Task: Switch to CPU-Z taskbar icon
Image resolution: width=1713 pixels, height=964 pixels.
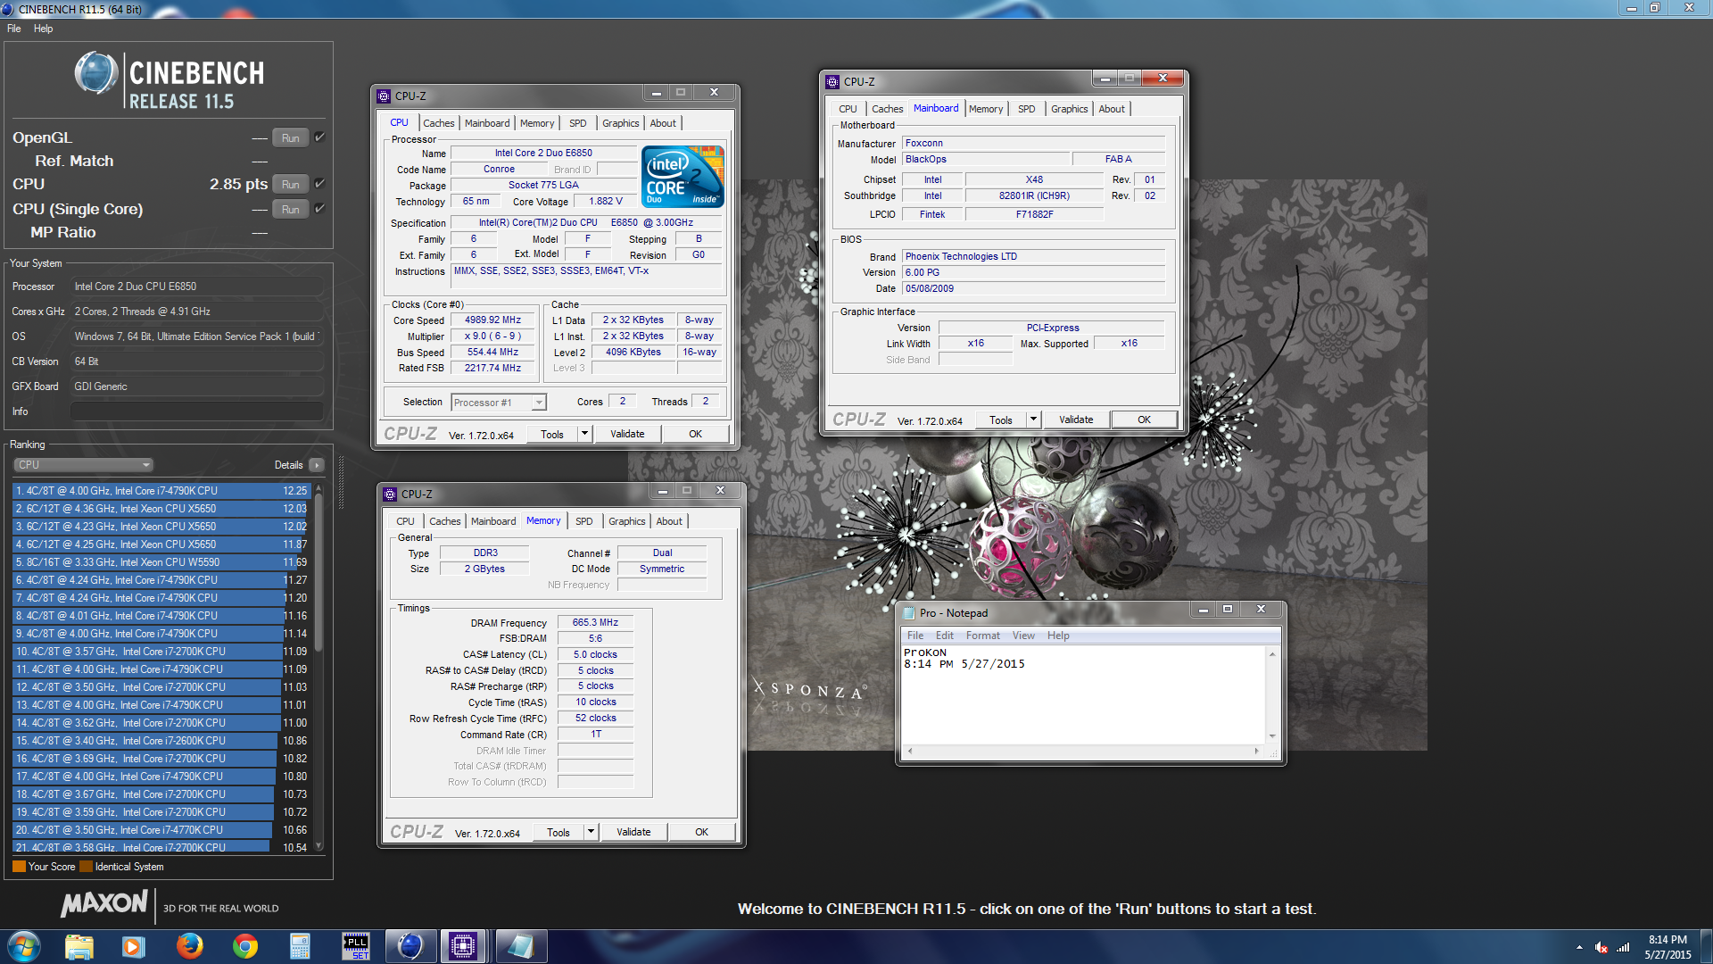Action: pos(464,946)
